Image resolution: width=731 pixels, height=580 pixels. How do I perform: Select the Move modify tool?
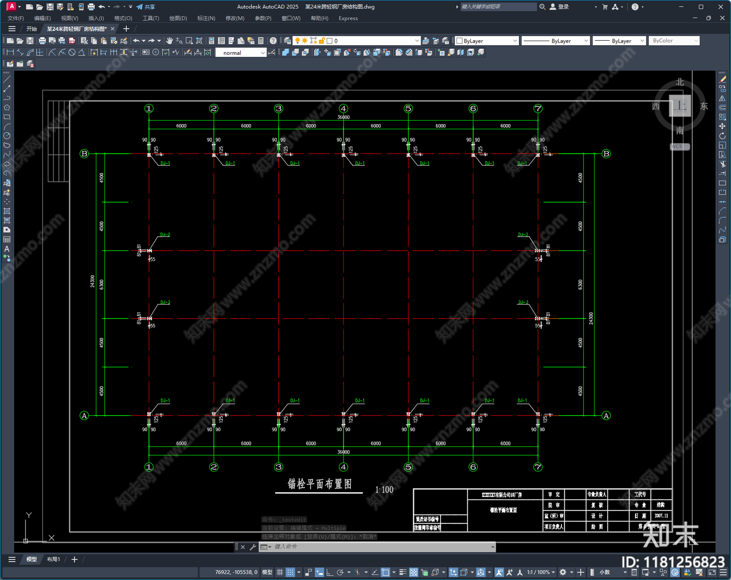tap(722, 127)
